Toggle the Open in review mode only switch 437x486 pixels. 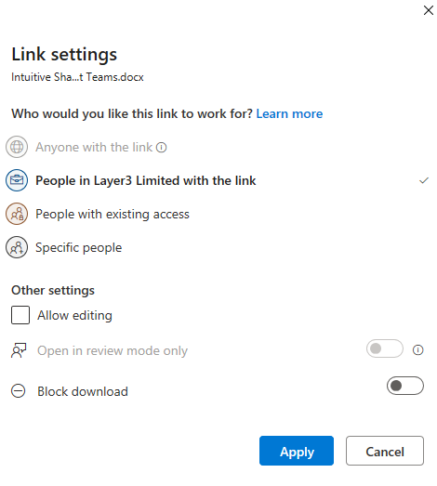coord(385,348)
